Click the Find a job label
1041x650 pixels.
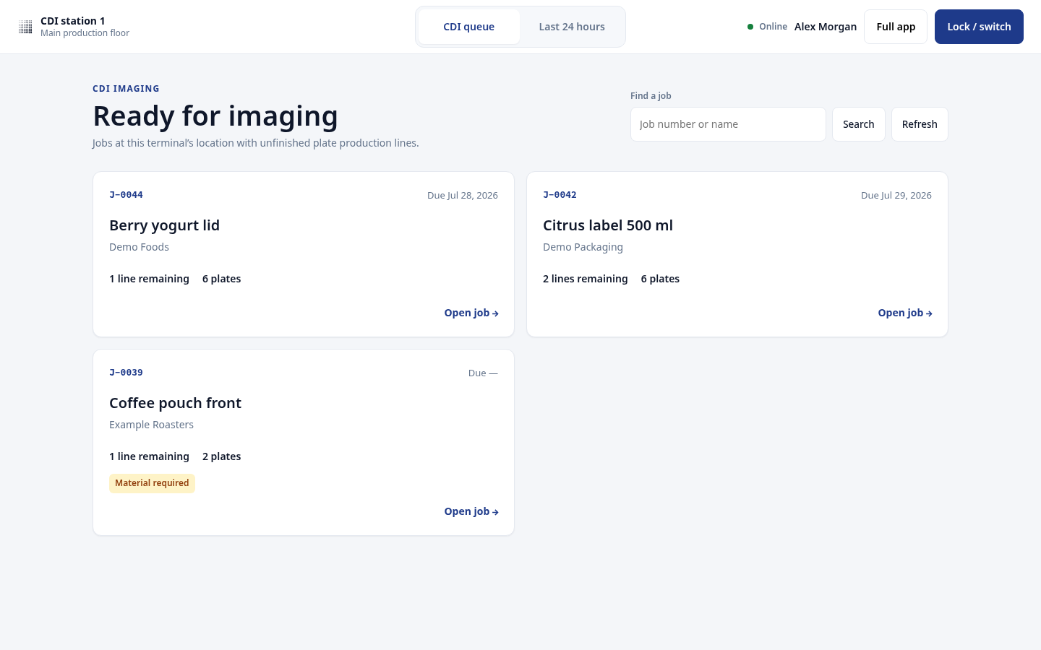651,95
